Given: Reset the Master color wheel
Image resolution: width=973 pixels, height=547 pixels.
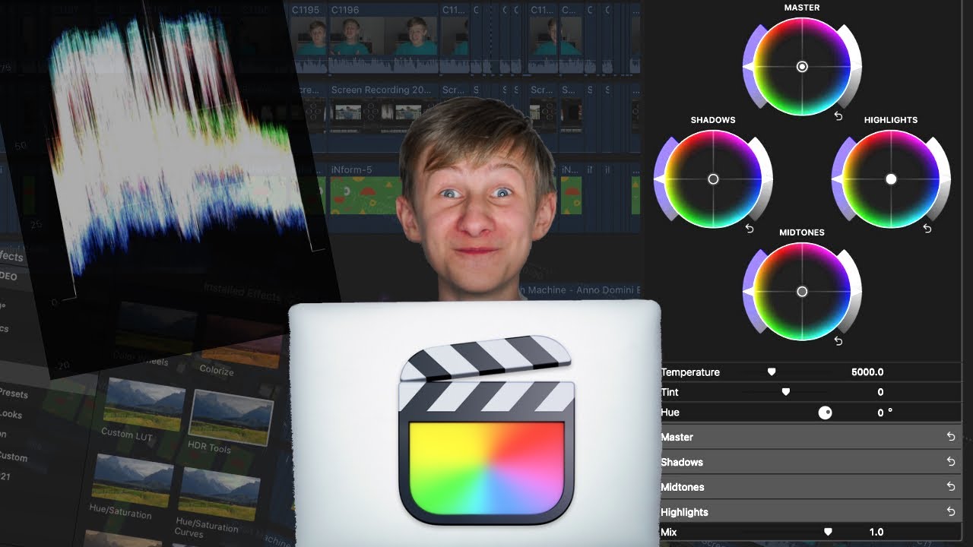Looking at the screenshot, I should (838, 116).
